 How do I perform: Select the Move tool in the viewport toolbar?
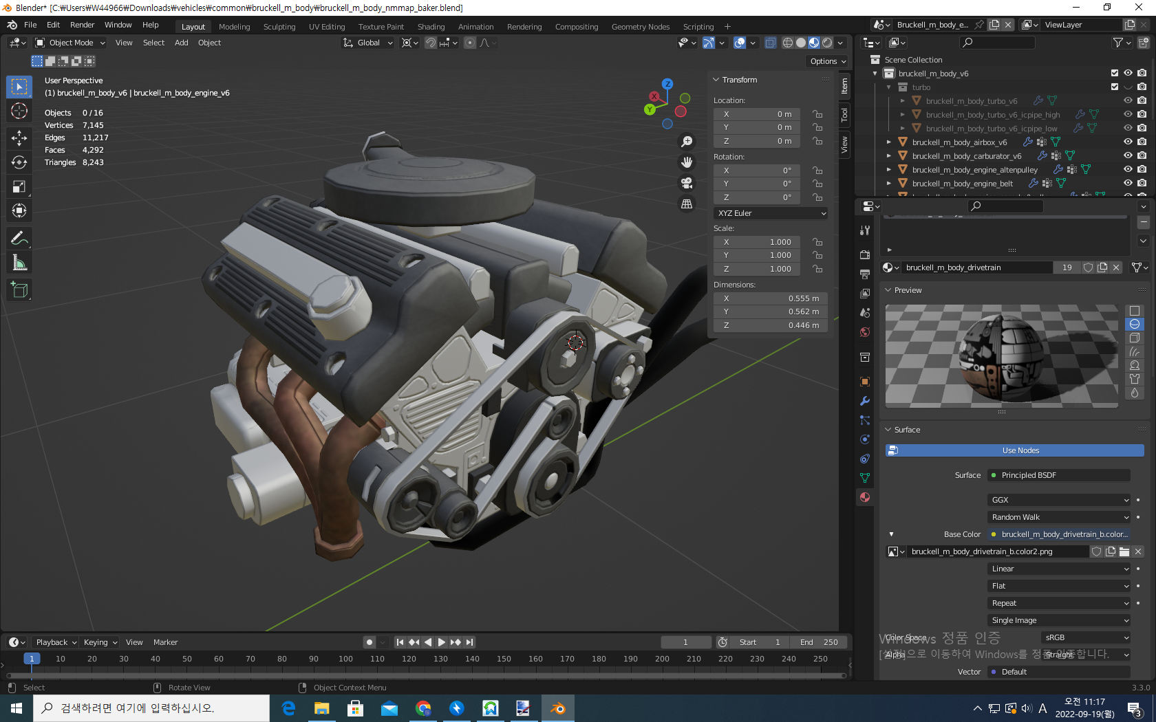19,138
